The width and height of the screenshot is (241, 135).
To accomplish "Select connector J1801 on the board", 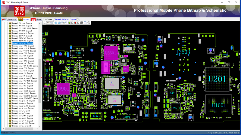I will pyautogui.click(x=96, y=116).
